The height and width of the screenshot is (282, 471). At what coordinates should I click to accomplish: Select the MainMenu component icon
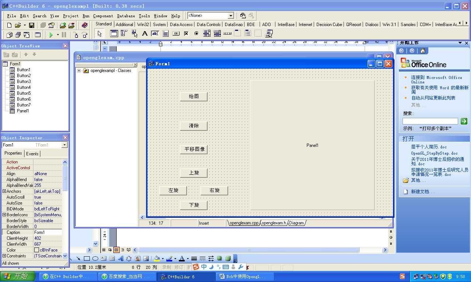pyautogui.click(x=124, y=33)
